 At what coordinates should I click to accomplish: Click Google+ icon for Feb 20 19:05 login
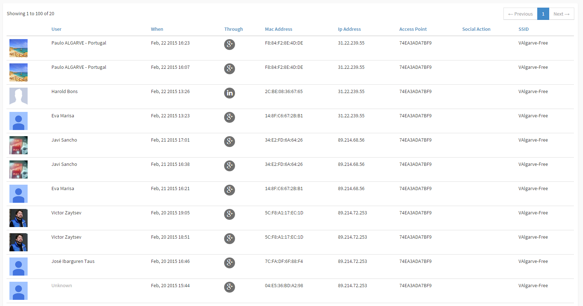point(230,214)
